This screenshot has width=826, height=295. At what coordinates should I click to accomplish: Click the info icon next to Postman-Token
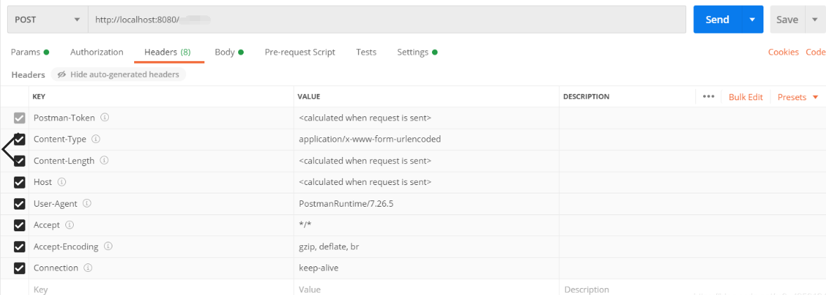tap(104, 118)
